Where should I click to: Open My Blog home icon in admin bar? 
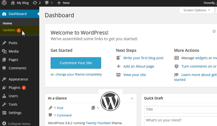click(13, 3)
